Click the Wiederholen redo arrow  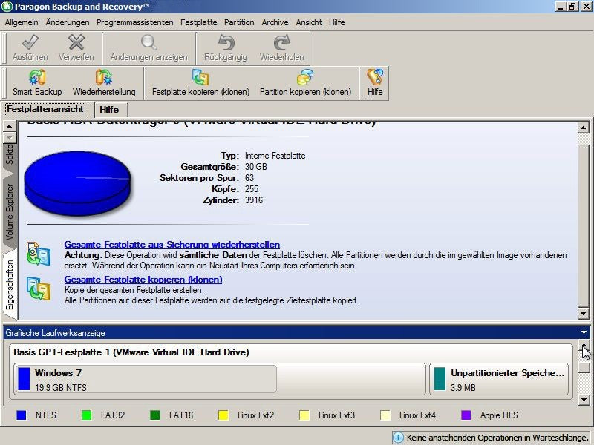[x=282, y=42]
